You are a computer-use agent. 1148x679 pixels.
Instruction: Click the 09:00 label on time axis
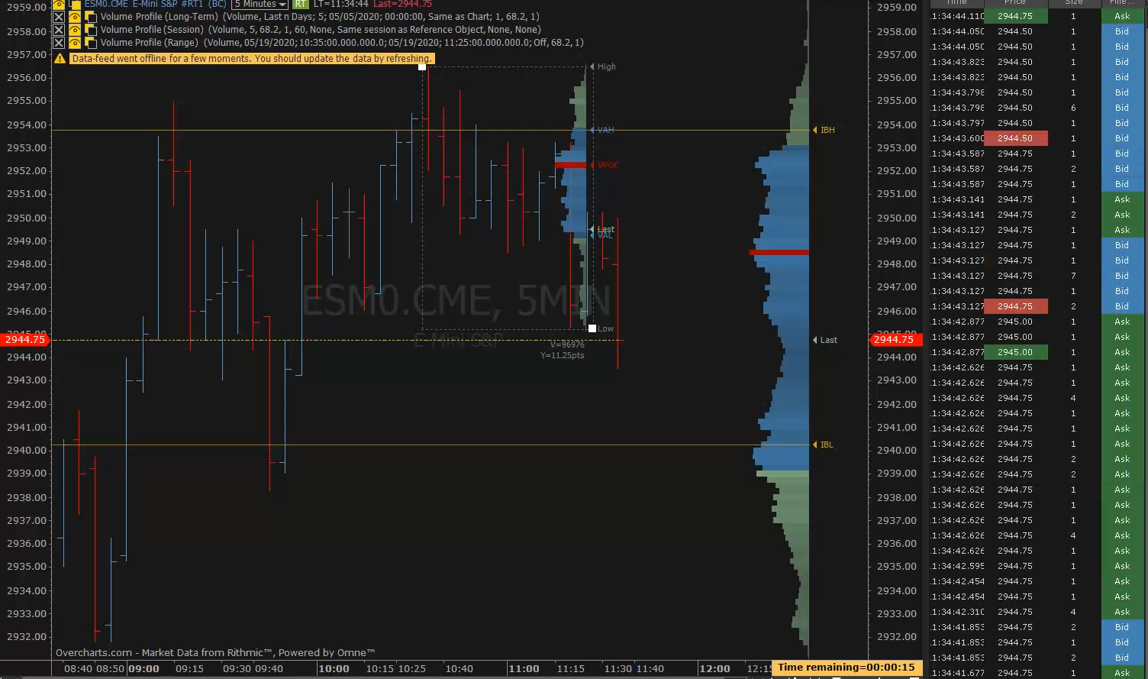tap(143, 669)
